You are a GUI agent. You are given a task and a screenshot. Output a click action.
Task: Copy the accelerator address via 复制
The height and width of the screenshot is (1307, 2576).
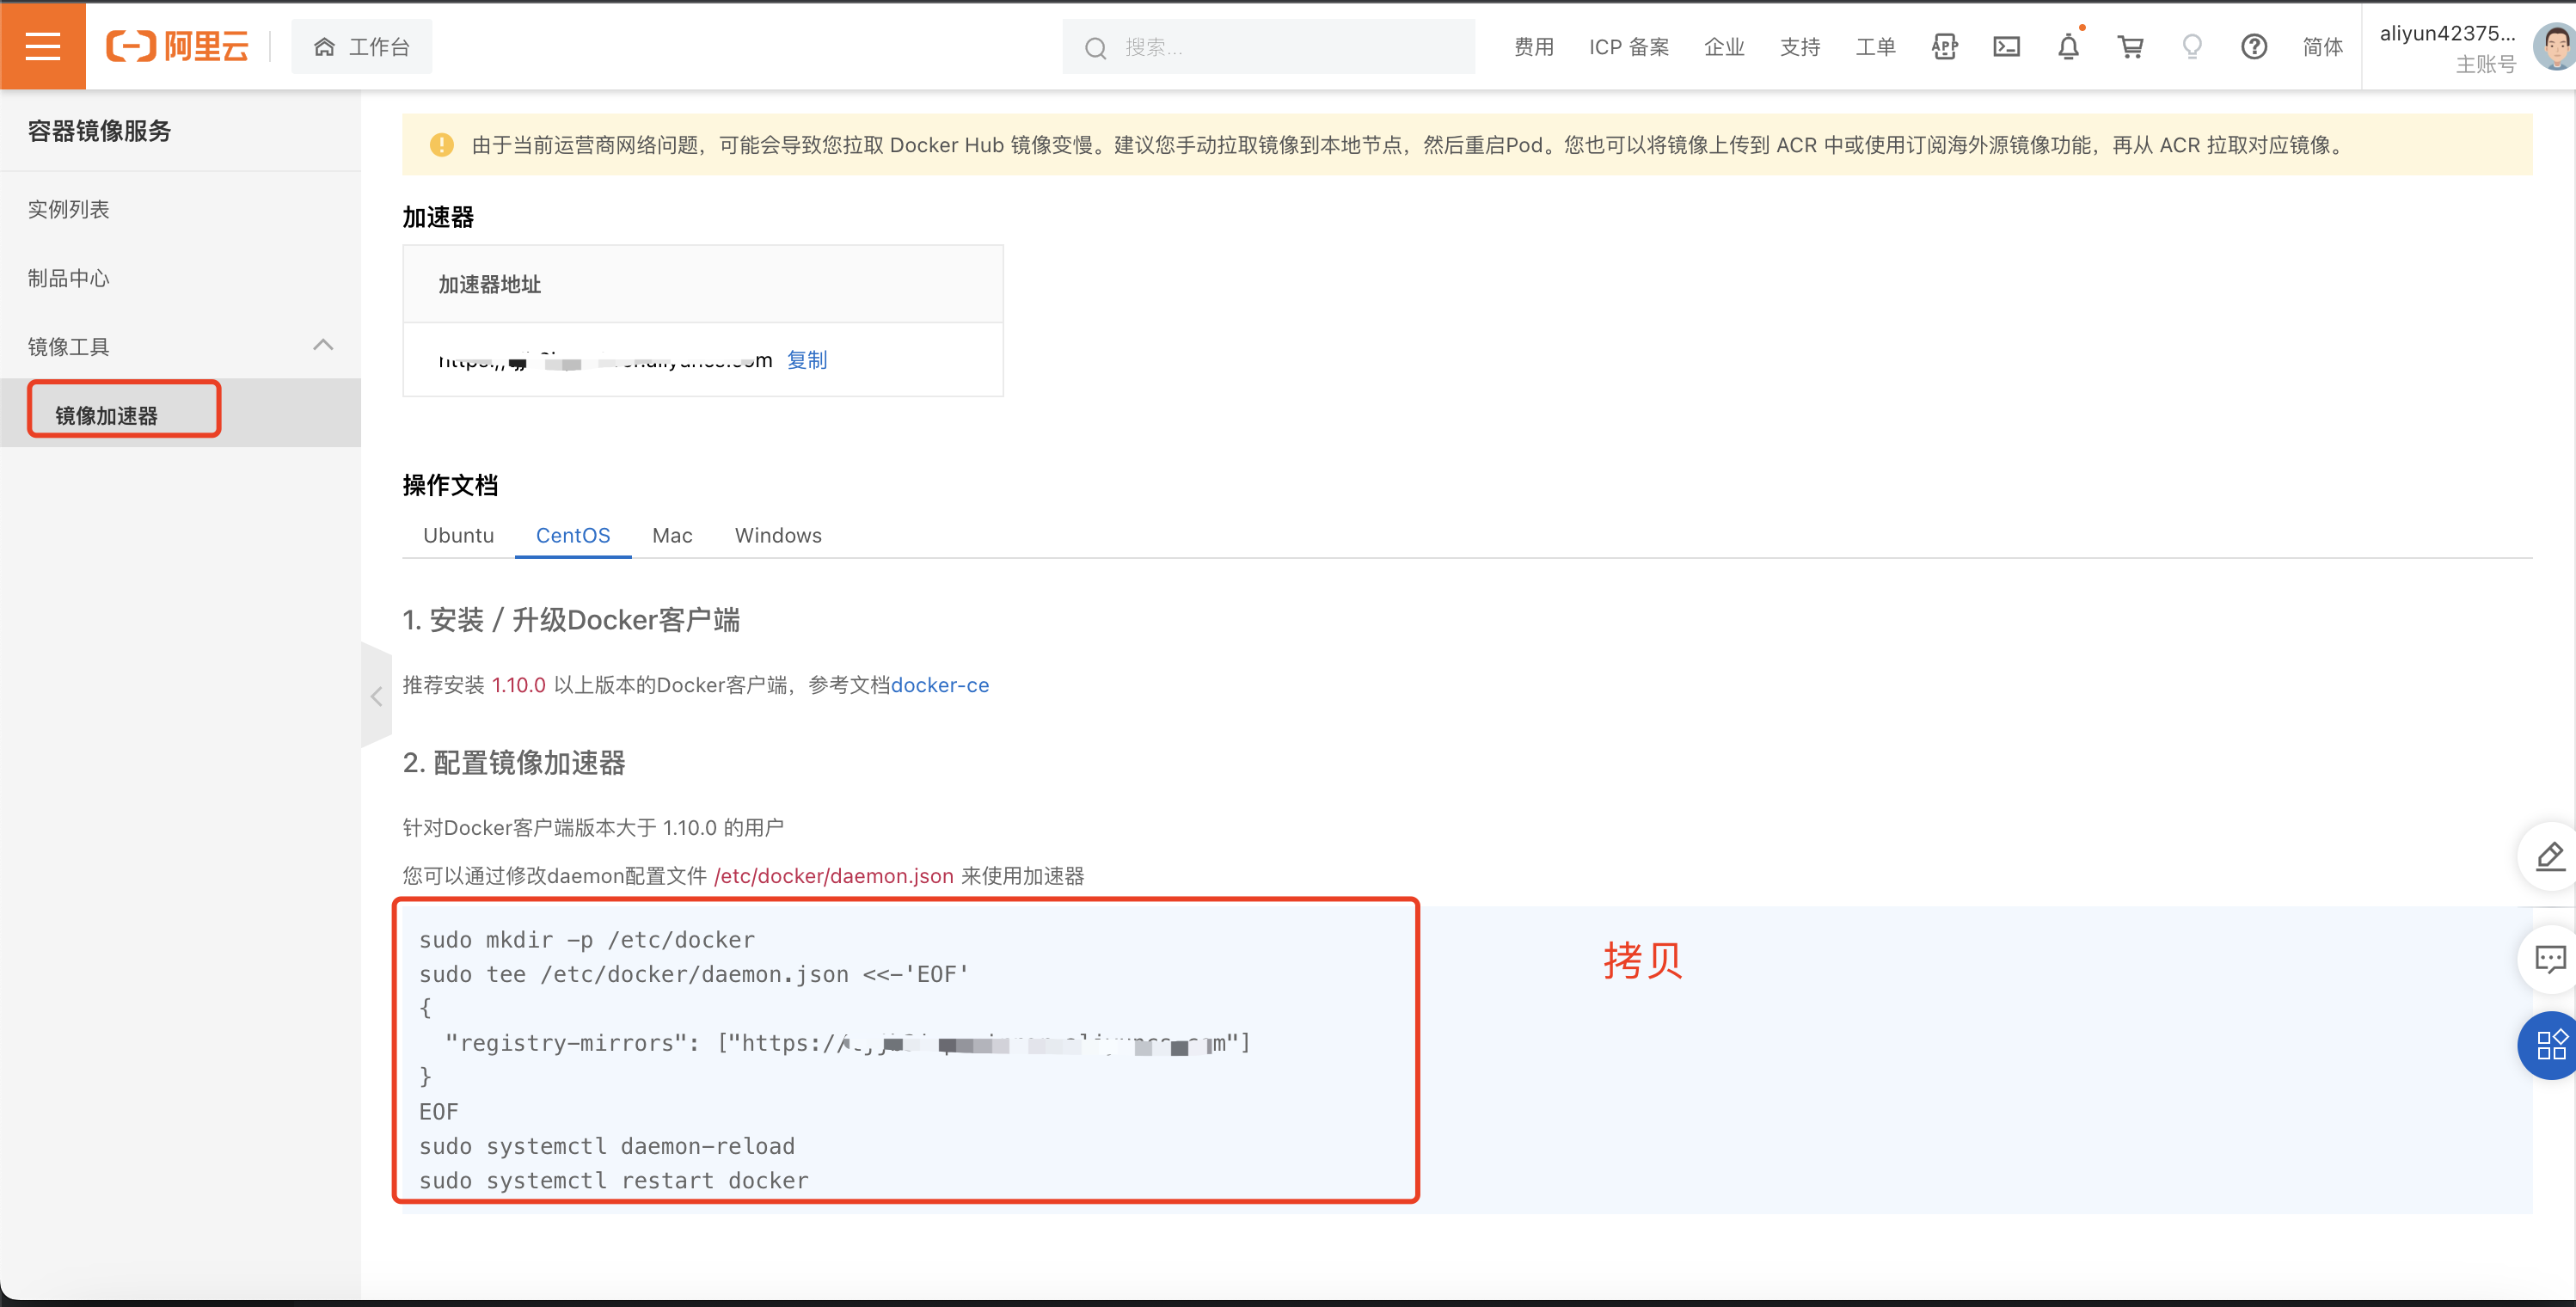pyautogui.click(x=807, y=360)
